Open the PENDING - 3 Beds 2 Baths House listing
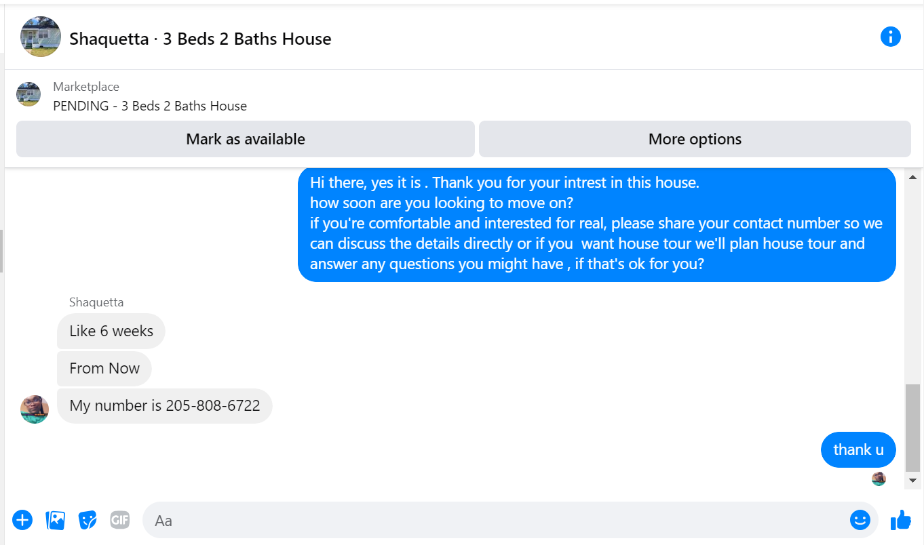Viewport: 924px width, 545px height. coord(150,106)
